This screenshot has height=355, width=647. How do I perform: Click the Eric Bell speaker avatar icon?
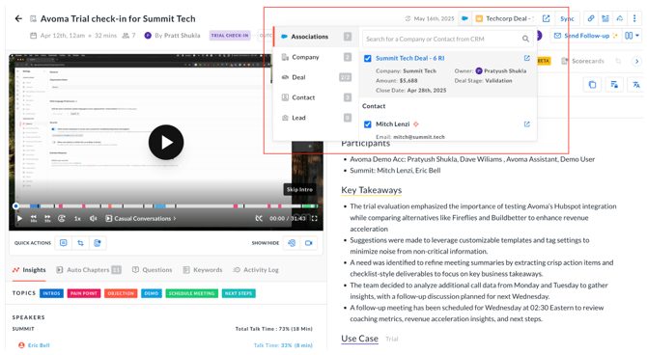pyautogui.click(x=21, y=345)
